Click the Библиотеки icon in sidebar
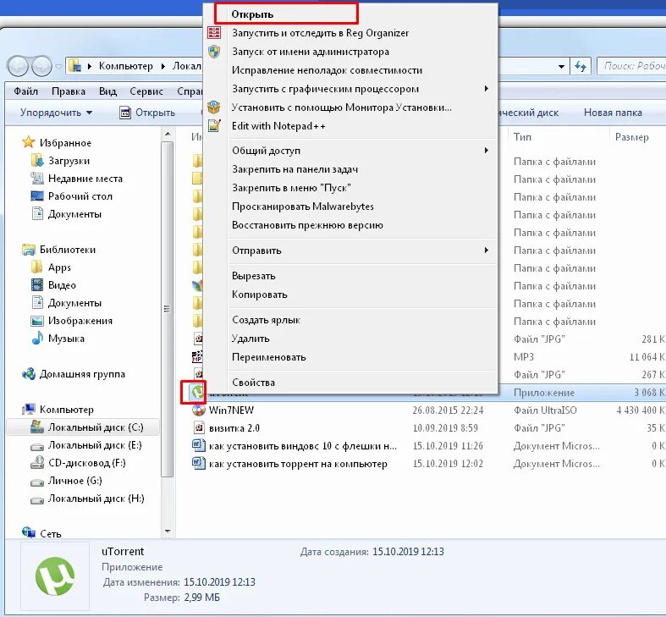This screenshot has width=666, height=617. [x=29, y=250]
